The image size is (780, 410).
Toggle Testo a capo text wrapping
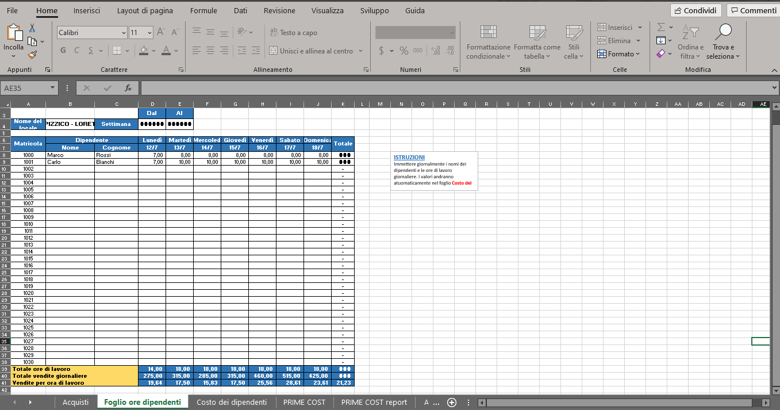pos(293,33)
